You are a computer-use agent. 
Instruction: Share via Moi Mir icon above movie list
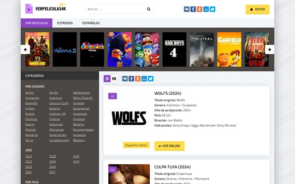coord(144,79)
